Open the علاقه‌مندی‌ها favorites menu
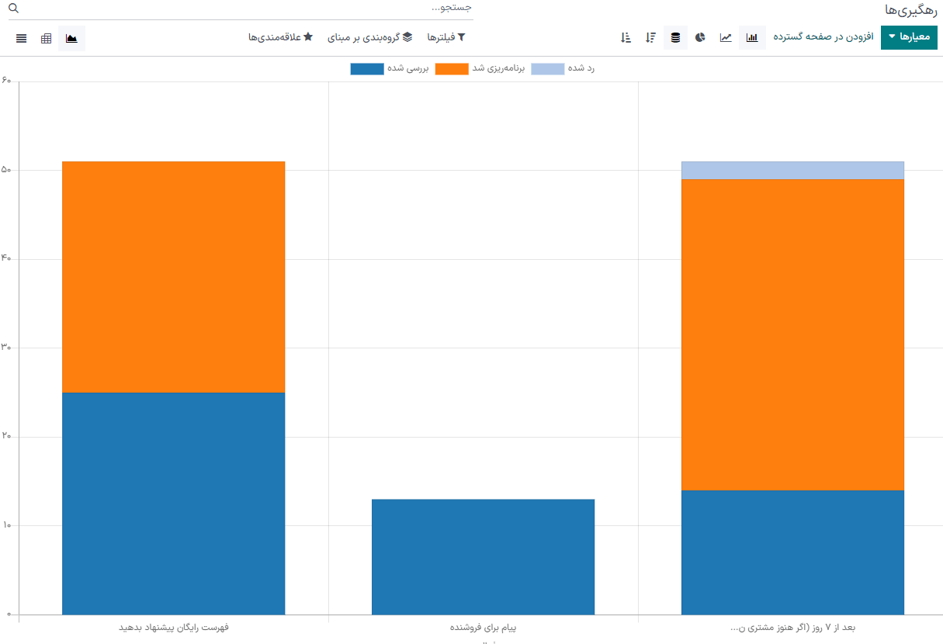This screenshot has height=644, width=943. click(x=280, y=37)
